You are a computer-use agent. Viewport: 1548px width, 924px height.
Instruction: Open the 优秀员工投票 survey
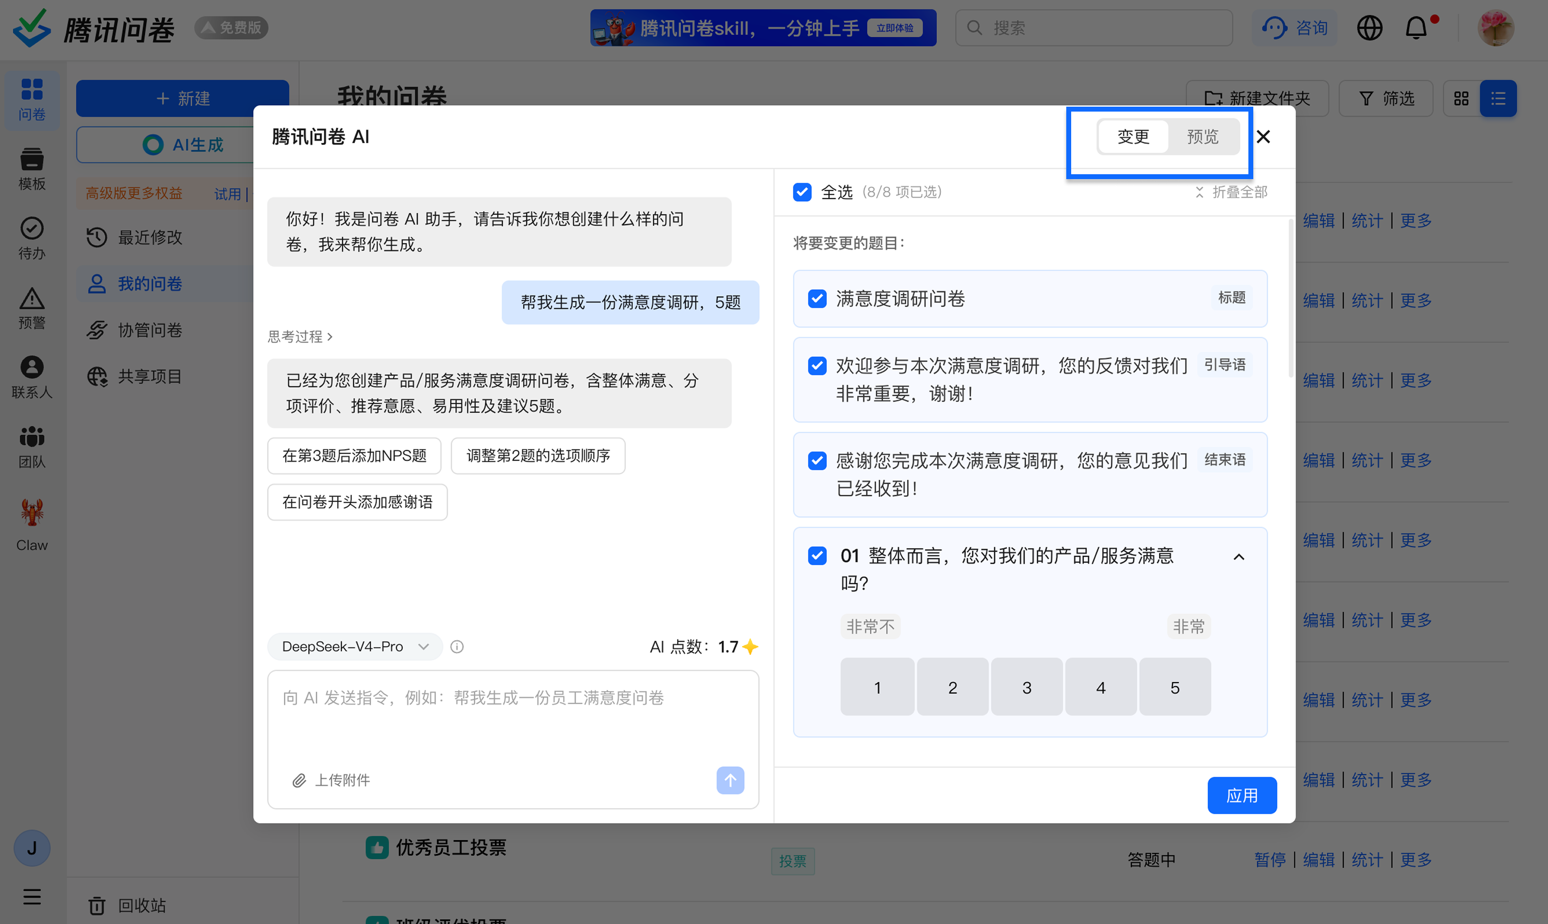pyautogui.click(x=451, y=848)
